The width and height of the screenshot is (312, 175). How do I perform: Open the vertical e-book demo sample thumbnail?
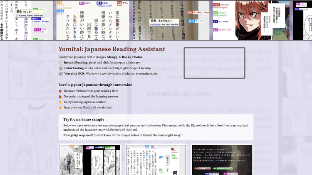click(156, 160)
